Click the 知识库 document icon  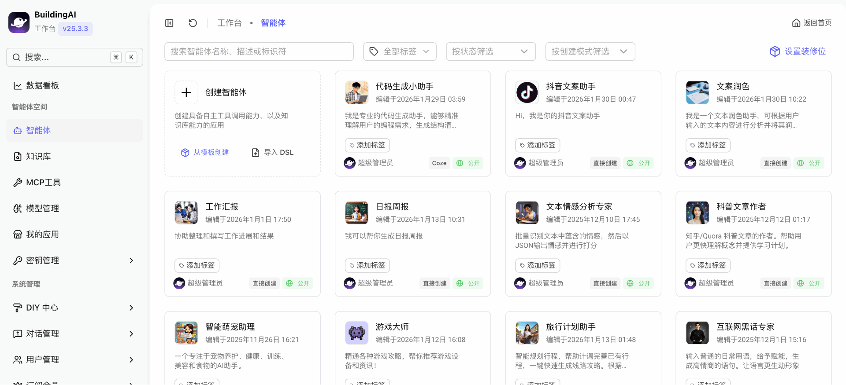[x=18, y=157]
